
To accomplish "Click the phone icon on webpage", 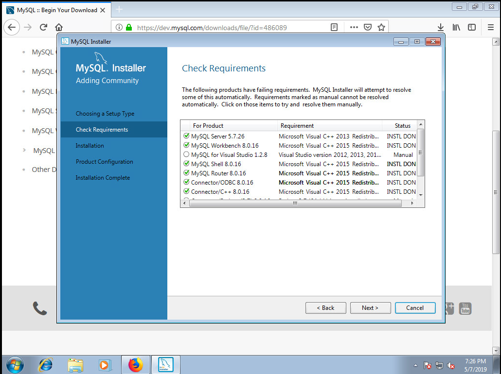I will [40, 308].
